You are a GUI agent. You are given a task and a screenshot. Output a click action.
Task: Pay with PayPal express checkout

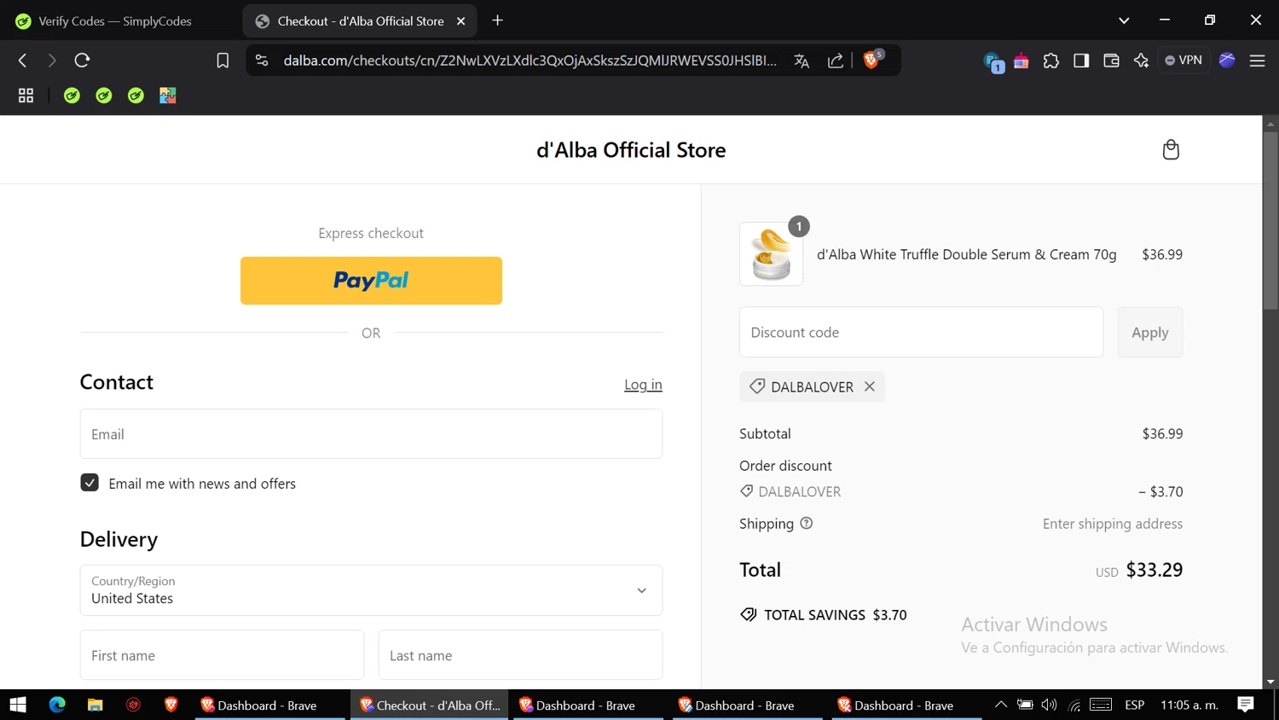pyautogui.click(x=371, y=281)
